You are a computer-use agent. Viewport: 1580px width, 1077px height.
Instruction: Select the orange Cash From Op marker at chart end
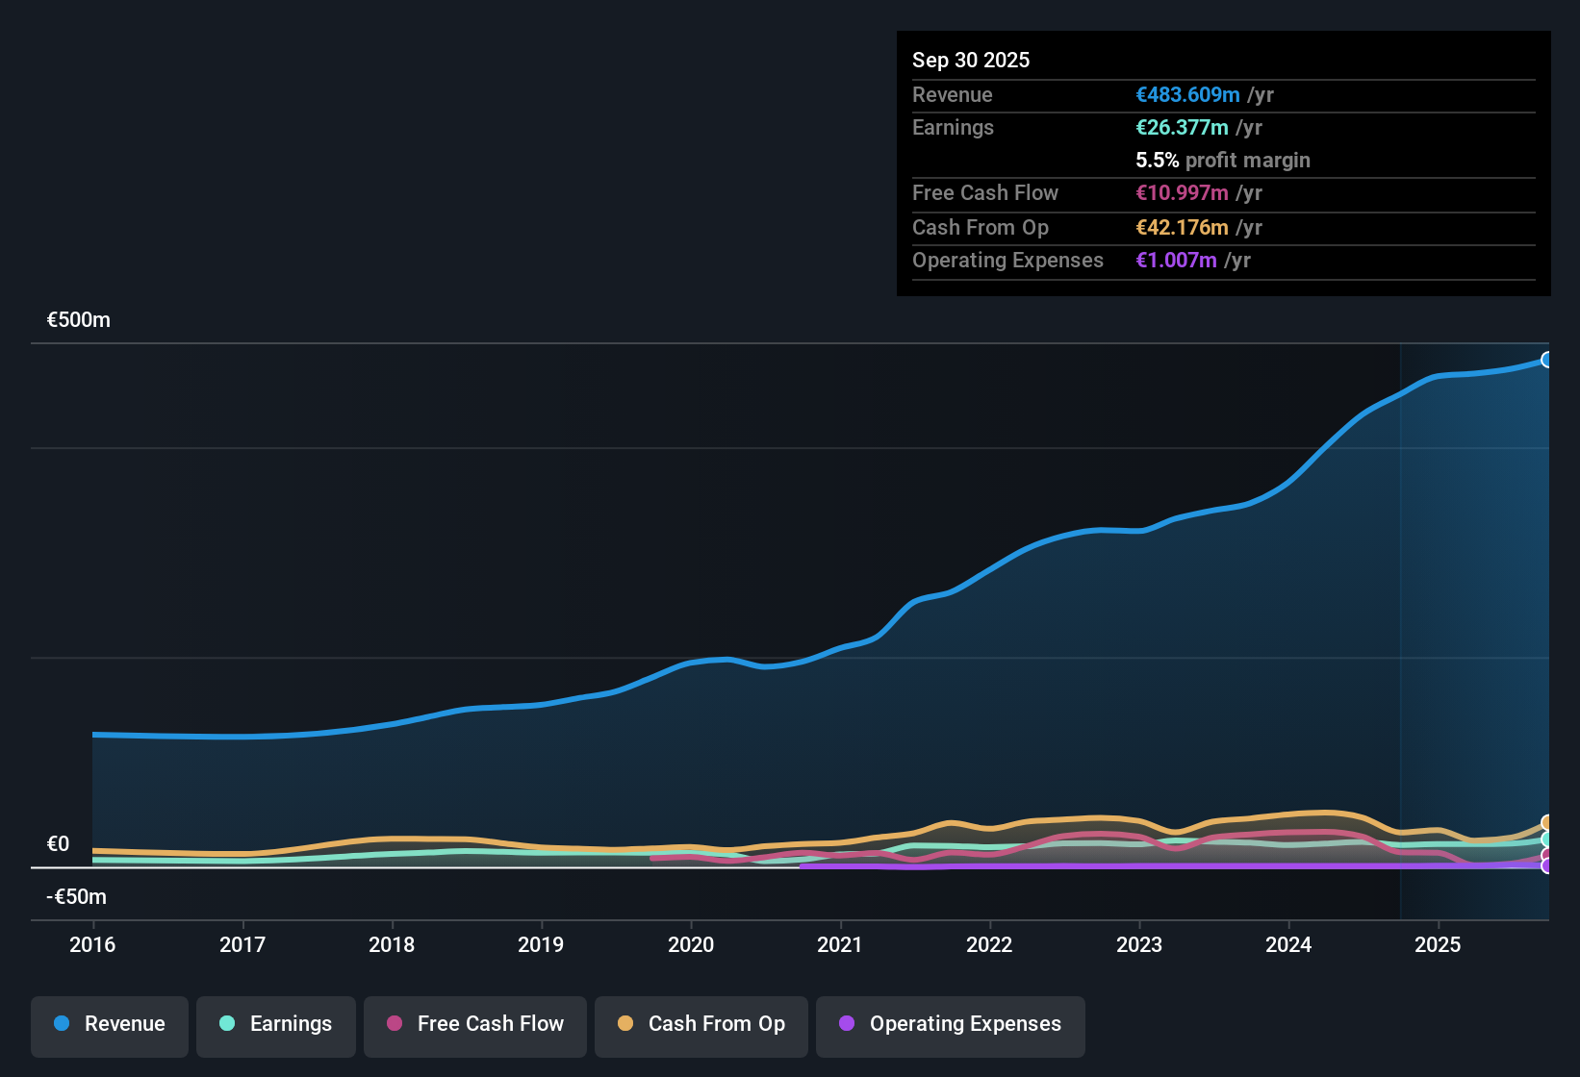[1547, 822]
